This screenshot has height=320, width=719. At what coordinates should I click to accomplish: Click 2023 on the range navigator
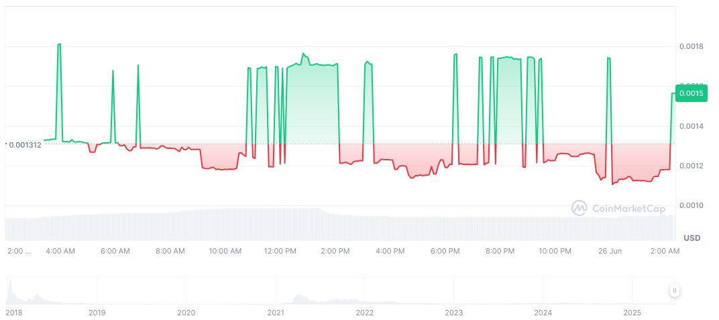click(x=454, y=313)
